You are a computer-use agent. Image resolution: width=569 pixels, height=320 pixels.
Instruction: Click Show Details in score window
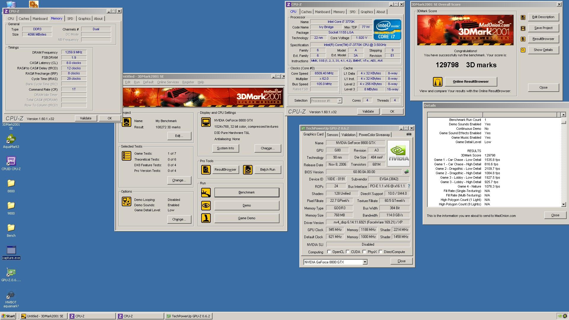[543, 50]
